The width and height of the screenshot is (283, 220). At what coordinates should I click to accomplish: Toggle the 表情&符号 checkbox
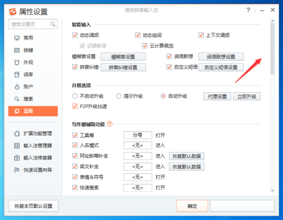(75, 177)
